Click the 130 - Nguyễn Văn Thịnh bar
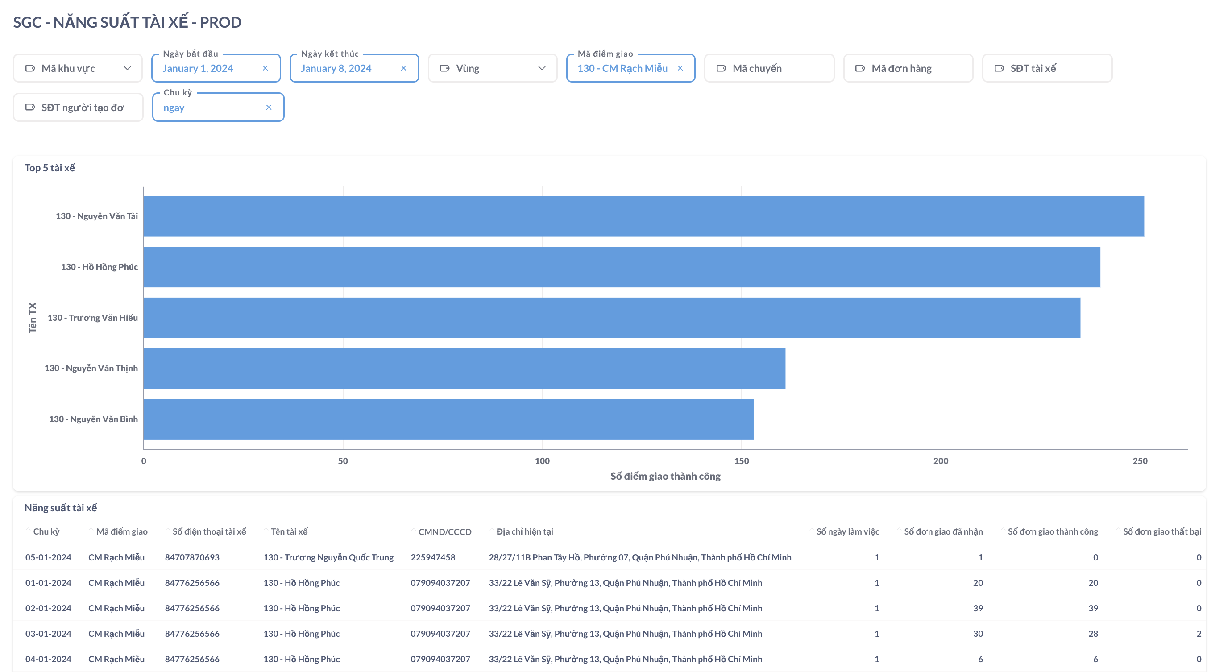This screenshot has width=1211, height=672. pyautogui.click(x=464, y=369)
